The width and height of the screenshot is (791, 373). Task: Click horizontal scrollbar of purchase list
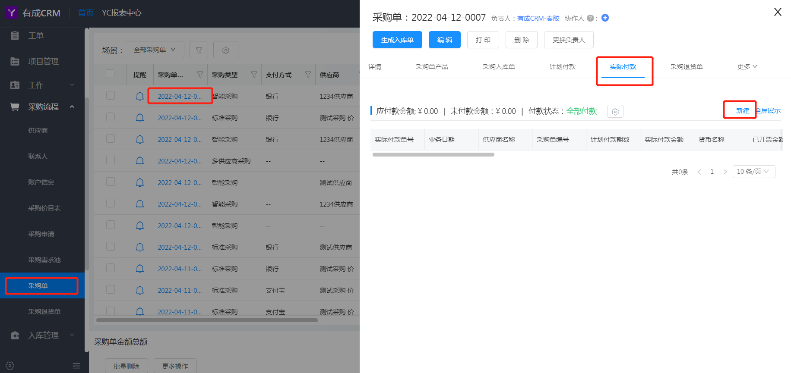coord(207,320)
